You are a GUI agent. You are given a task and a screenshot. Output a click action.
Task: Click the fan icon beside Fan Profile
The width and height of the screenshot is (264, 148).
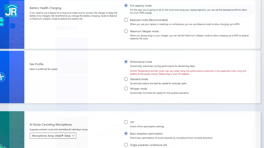[x=2, y=77]
